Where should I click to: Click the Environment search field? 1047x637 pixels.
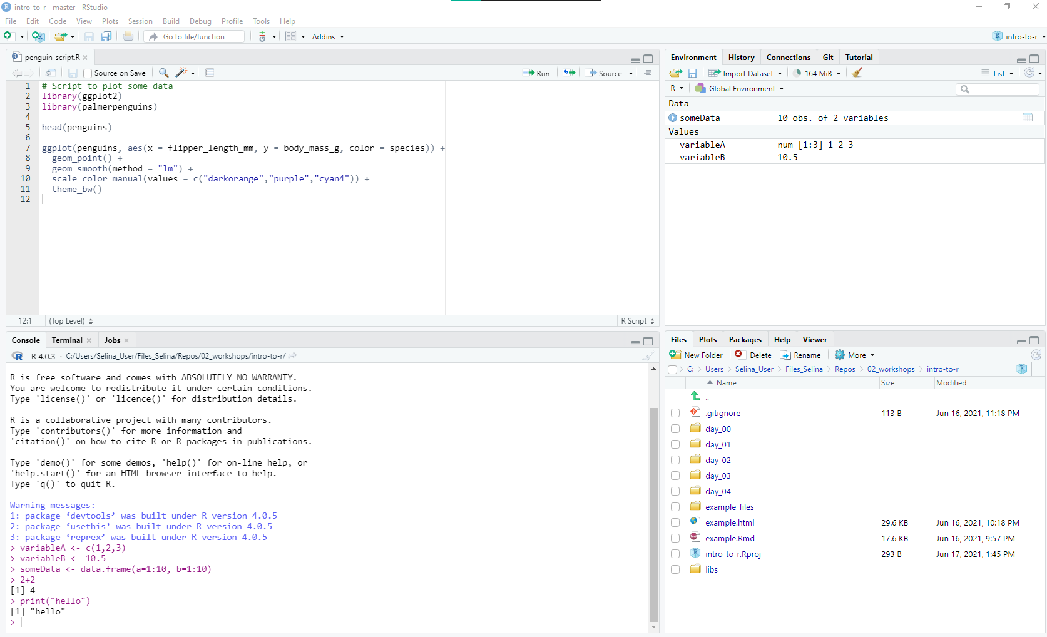click(x=1001, y=89)
